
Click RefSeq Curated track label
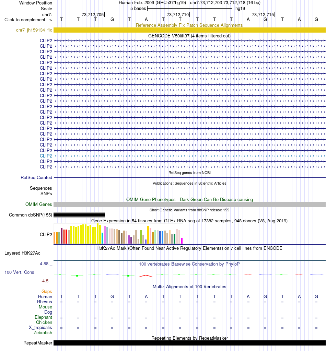point(36,177)
